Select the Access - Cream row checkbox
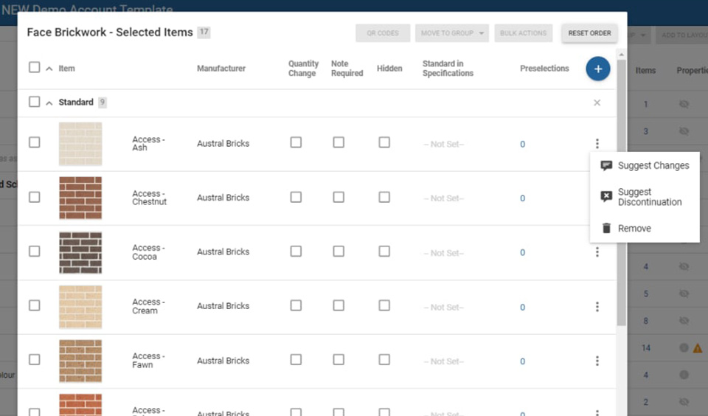 35,305
